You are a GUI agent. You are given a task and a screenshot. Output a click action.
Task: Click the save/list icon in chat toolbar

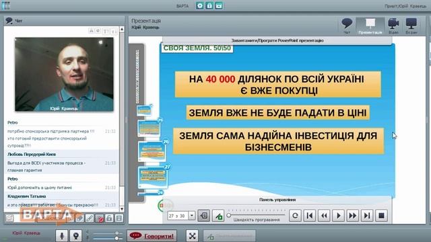tap(119, 218)
